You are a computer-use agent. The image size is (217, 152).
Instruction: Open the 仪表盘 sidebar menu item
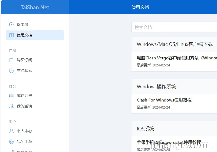35,24
